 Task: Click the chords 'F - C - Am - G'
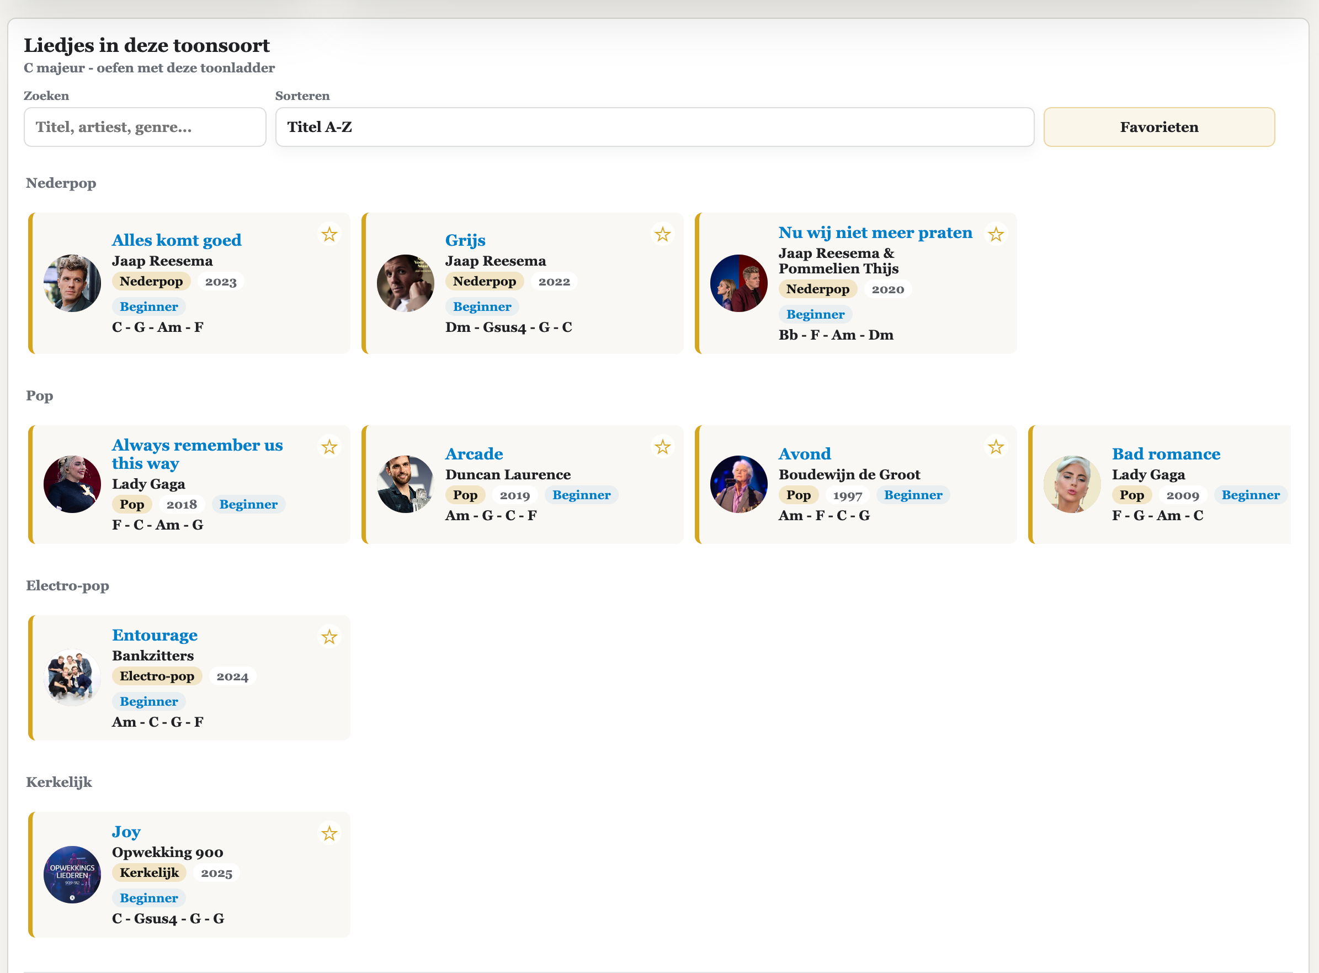tap(158, 525)
